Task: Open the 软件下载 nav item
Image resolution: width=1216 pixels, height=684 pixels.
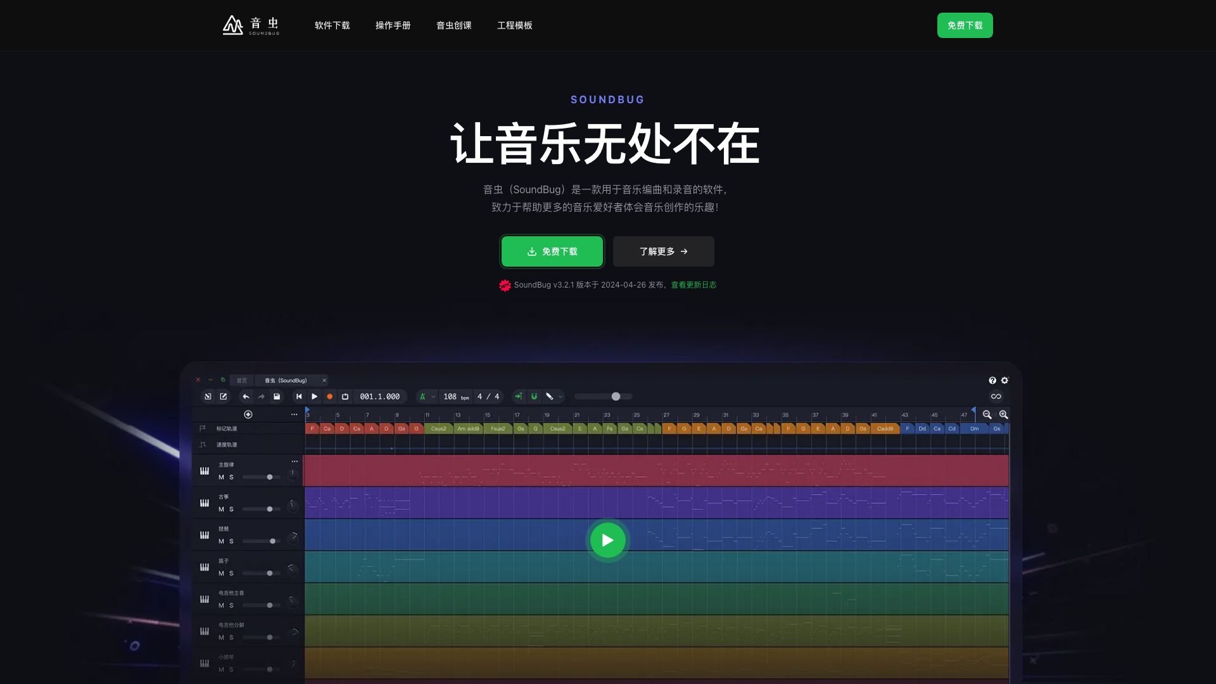Action: click(332, 25)
